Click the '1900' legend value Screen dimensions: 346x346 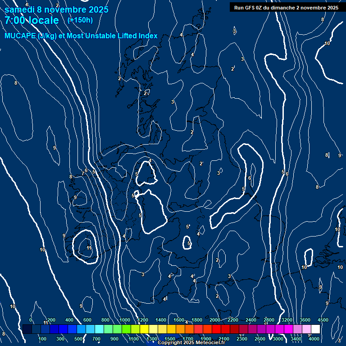coord(206,339)
